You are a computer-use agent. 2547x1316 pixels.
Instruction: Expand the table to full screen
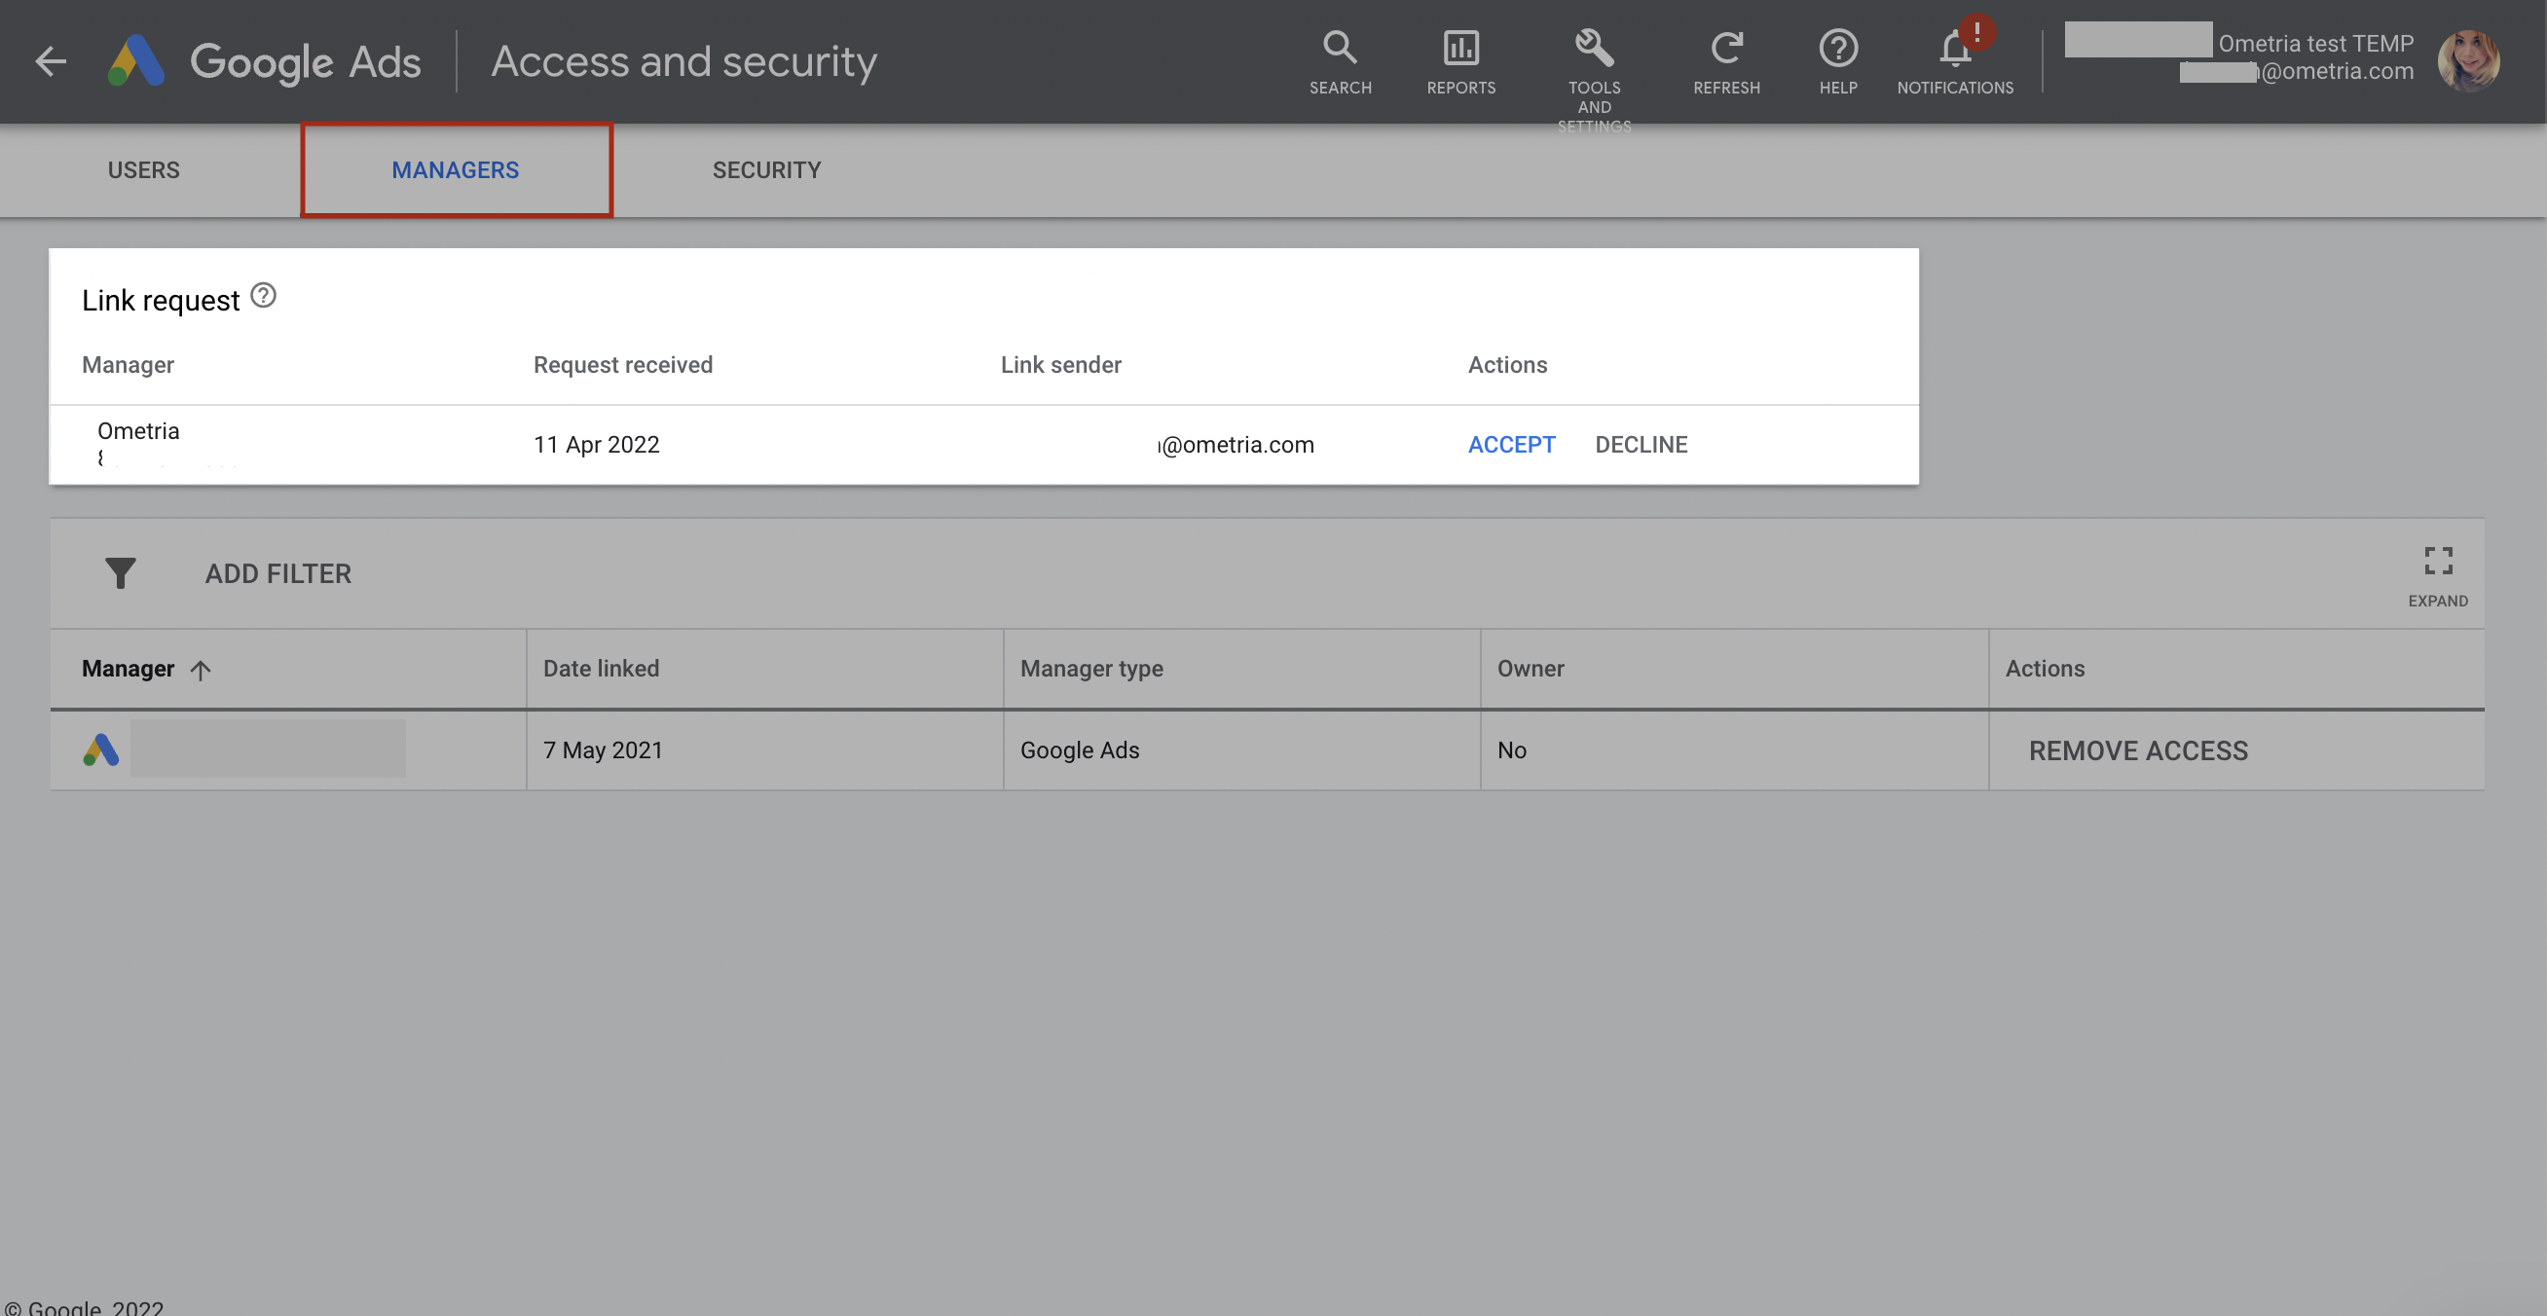click(x=2437, y=575)
